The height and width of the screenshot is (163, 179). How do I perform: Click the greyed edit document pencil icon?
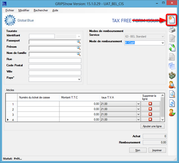[172, 38]
